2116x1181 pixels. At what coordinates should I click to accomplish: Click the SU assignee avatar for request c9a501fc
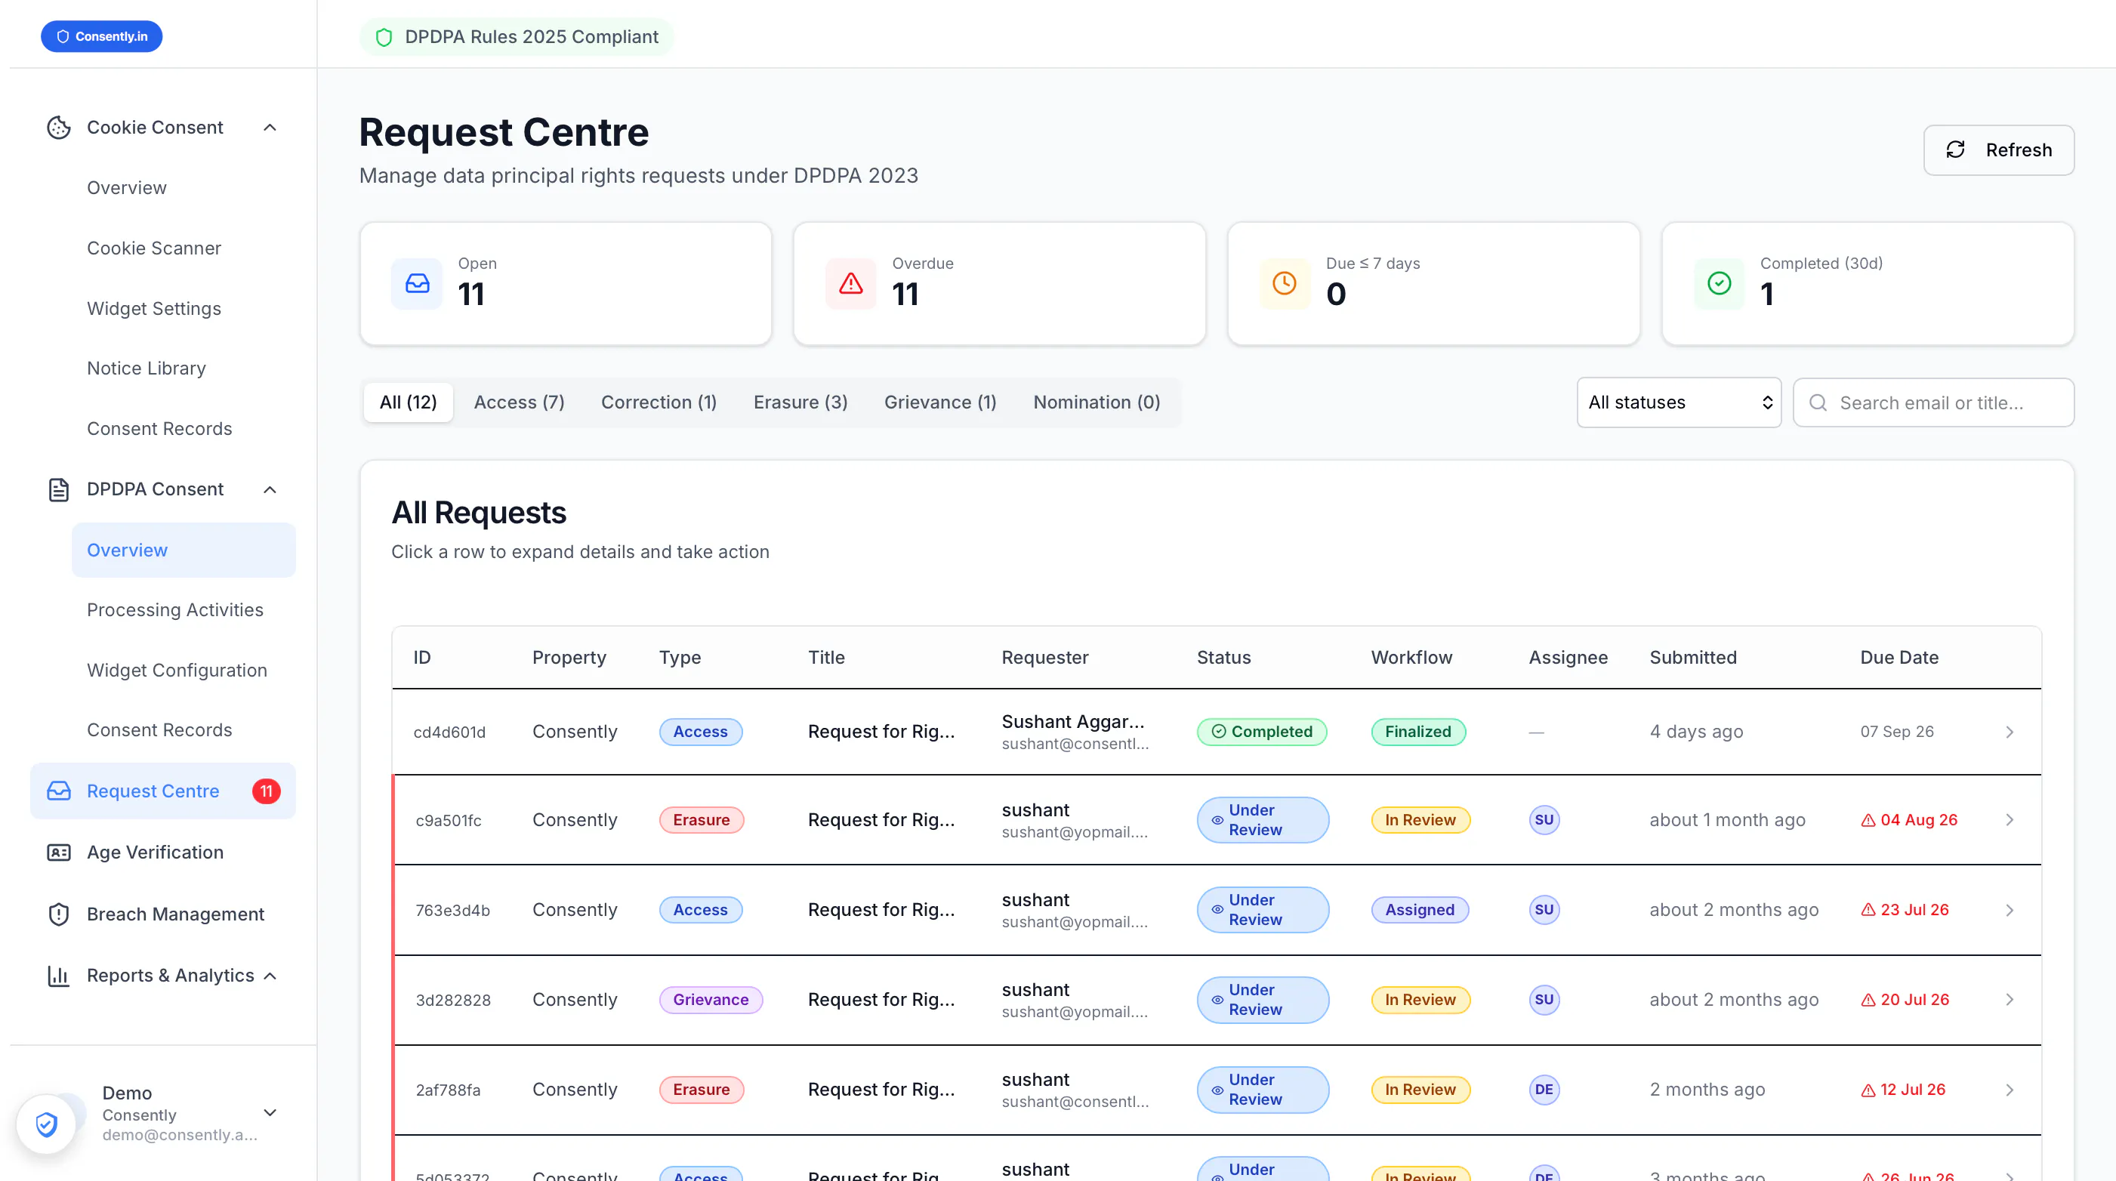pos(1544,819)
